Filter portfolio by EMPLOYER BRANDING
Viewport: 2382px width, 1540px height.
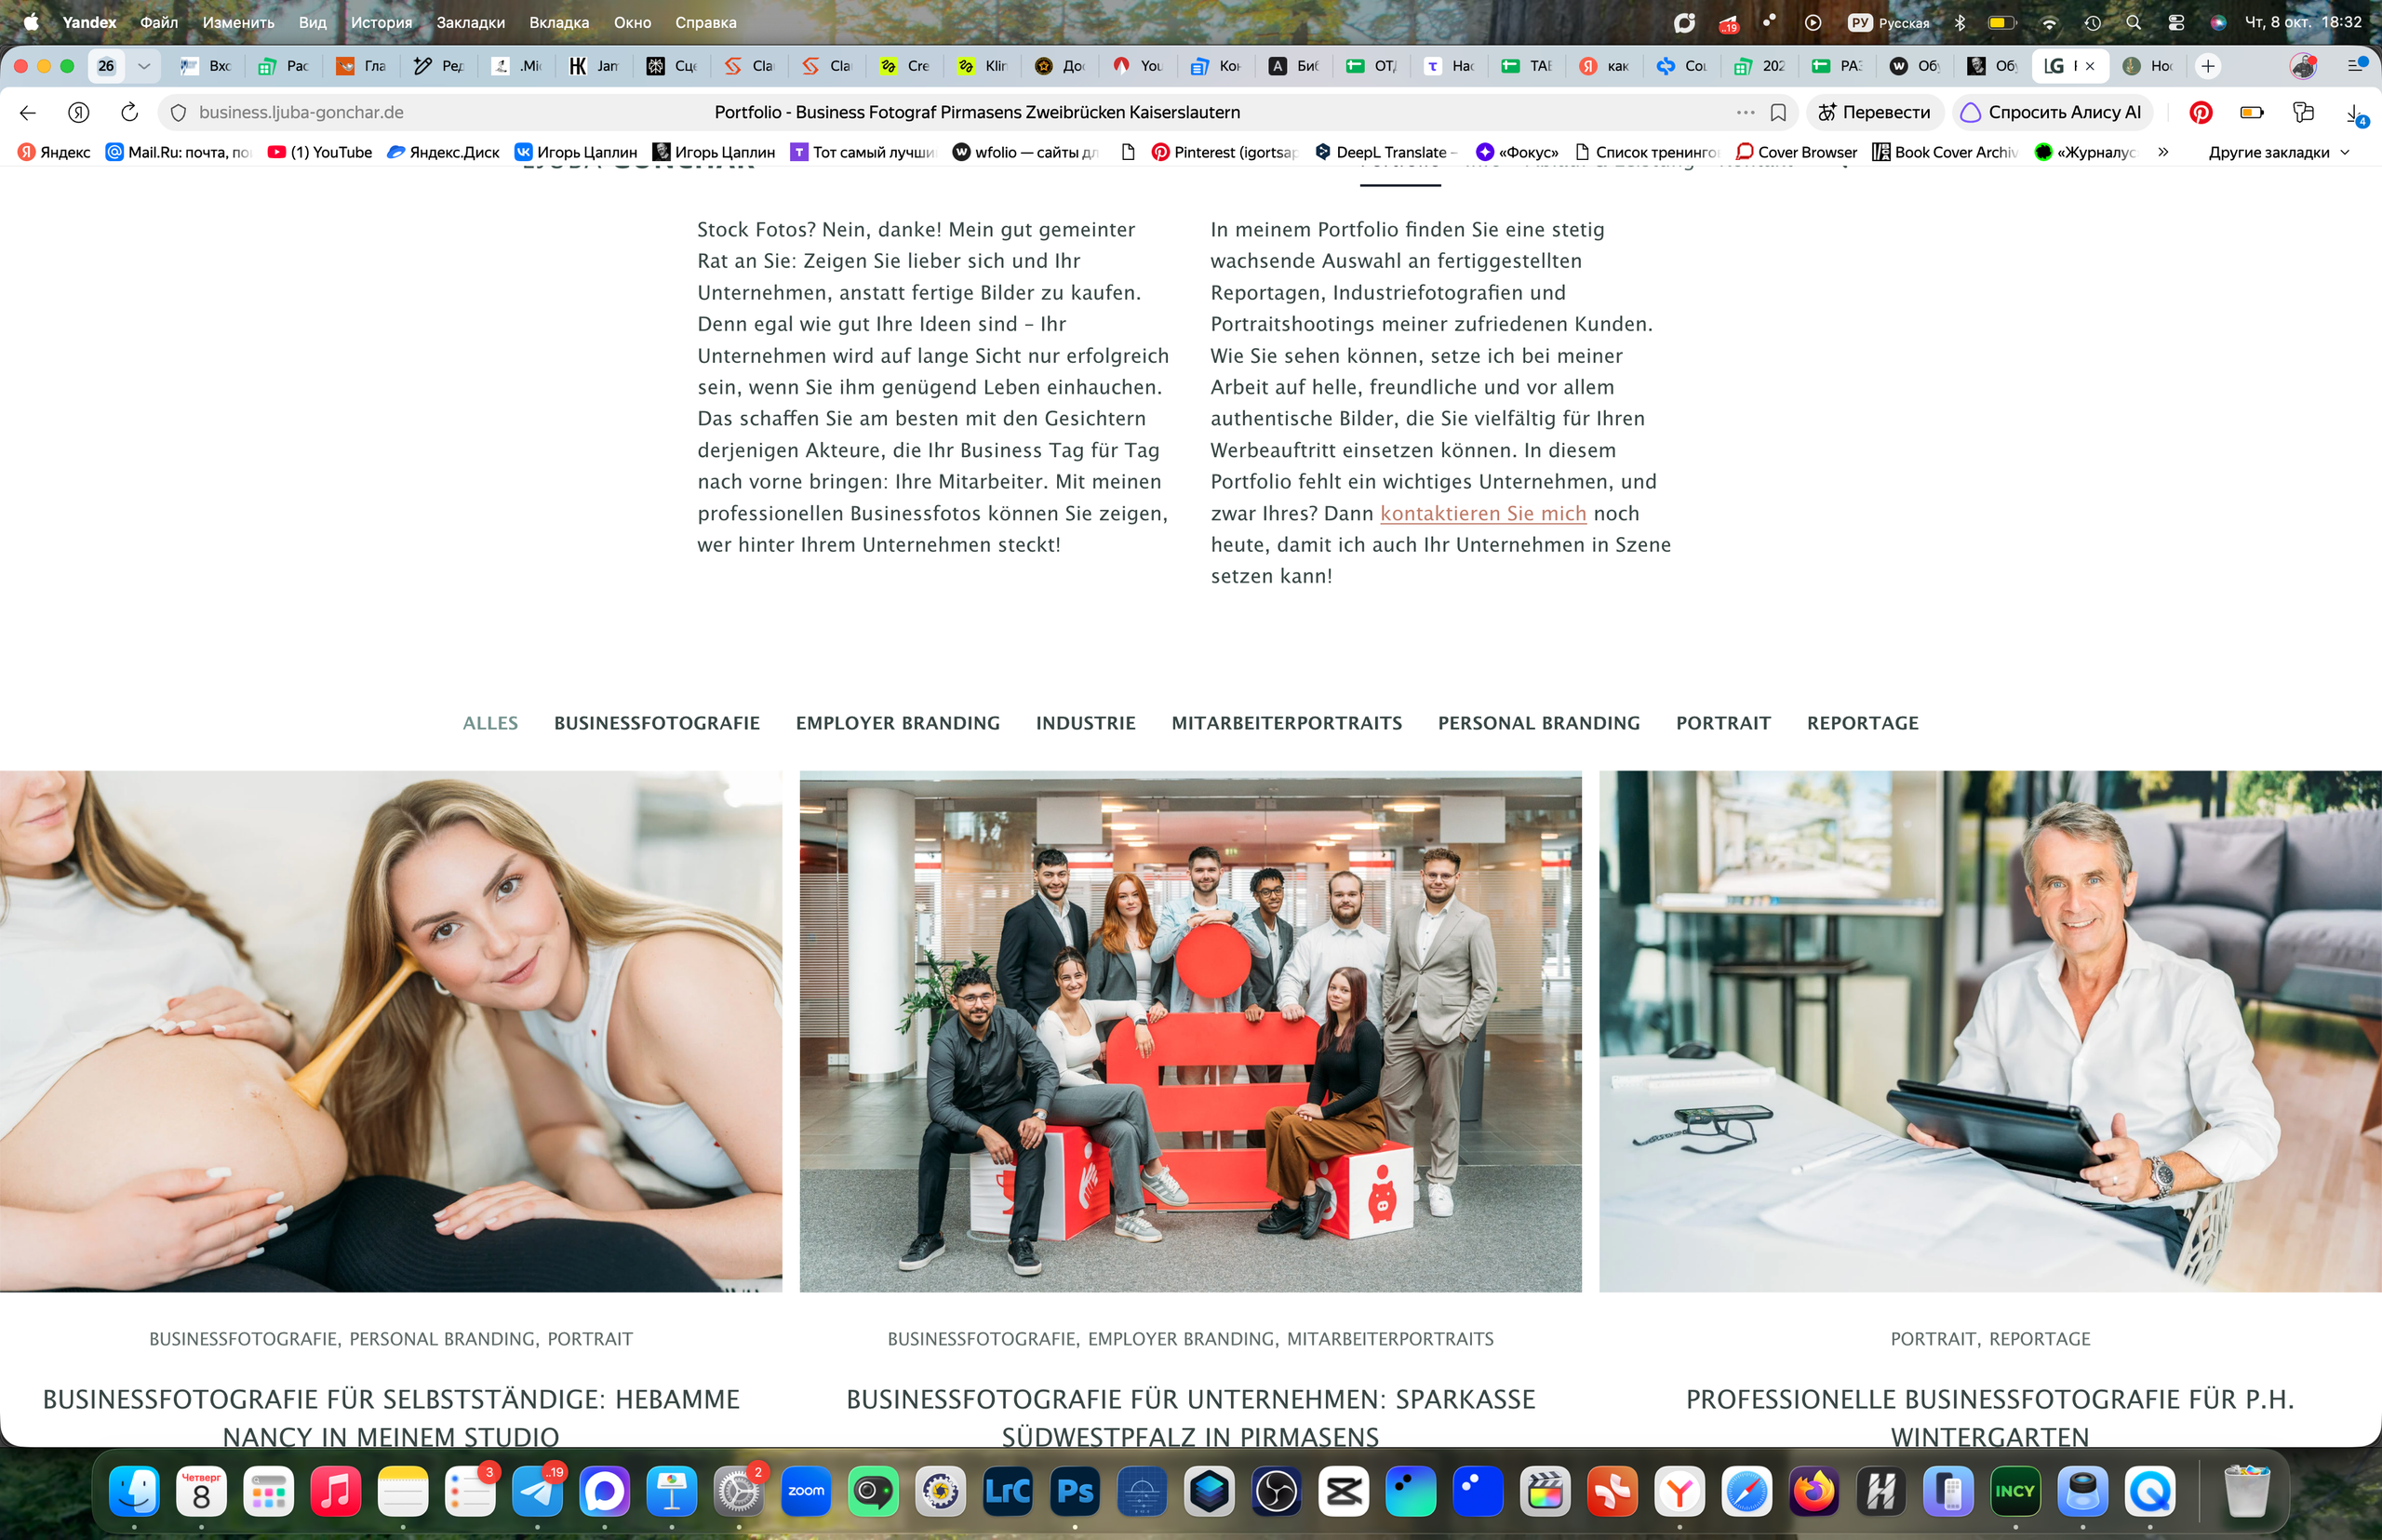tap(898, 723)
